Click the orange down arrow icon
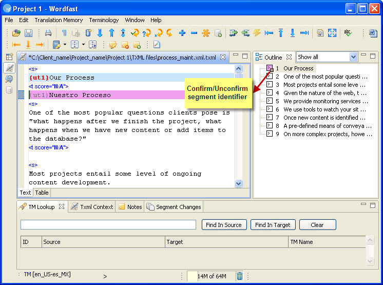Screen dimensions: 383x285 pyautogui.click(x=28, y=45)
